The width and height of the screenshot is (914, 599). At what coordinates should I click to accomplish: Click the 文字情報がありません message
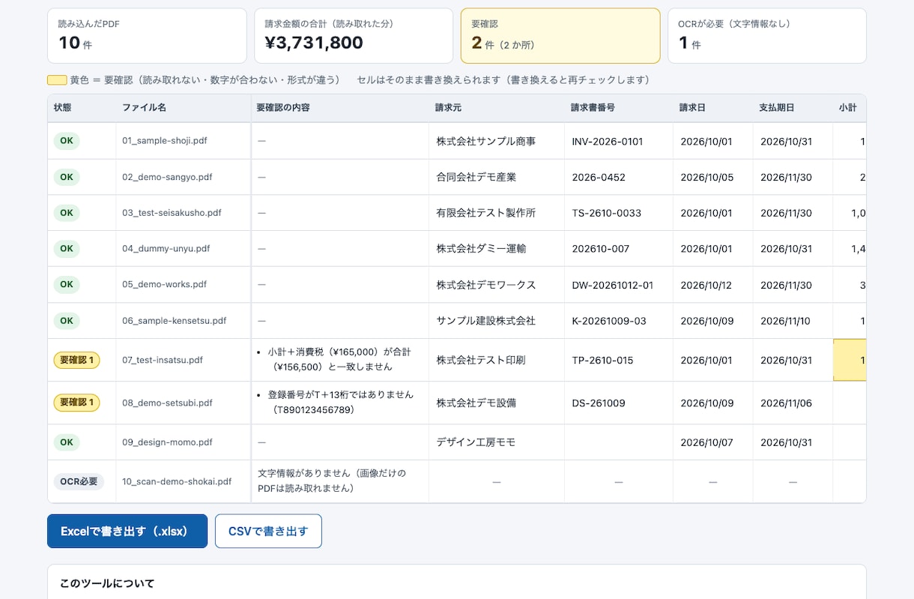click(332, 481)
